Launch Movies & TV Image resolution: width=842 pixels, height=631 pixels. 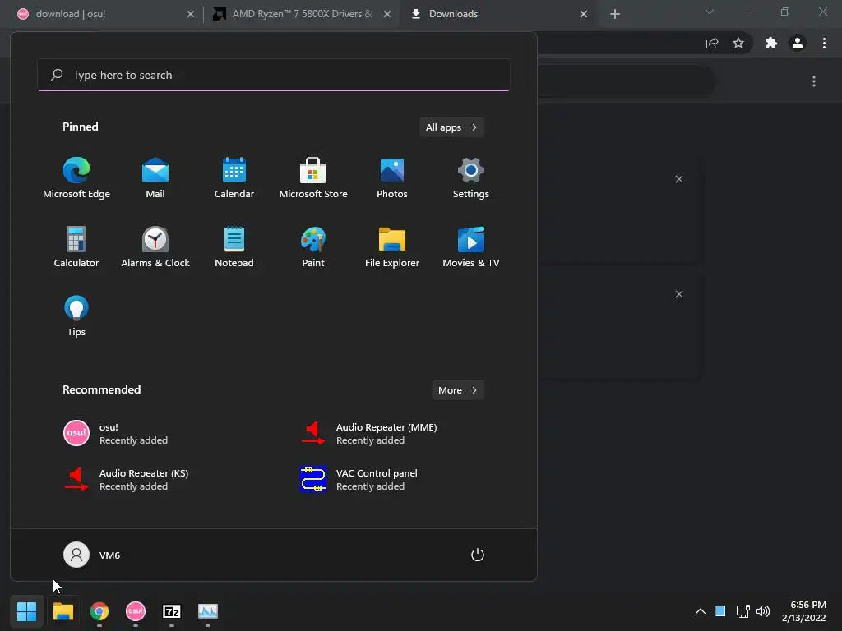tap(471, 247)
